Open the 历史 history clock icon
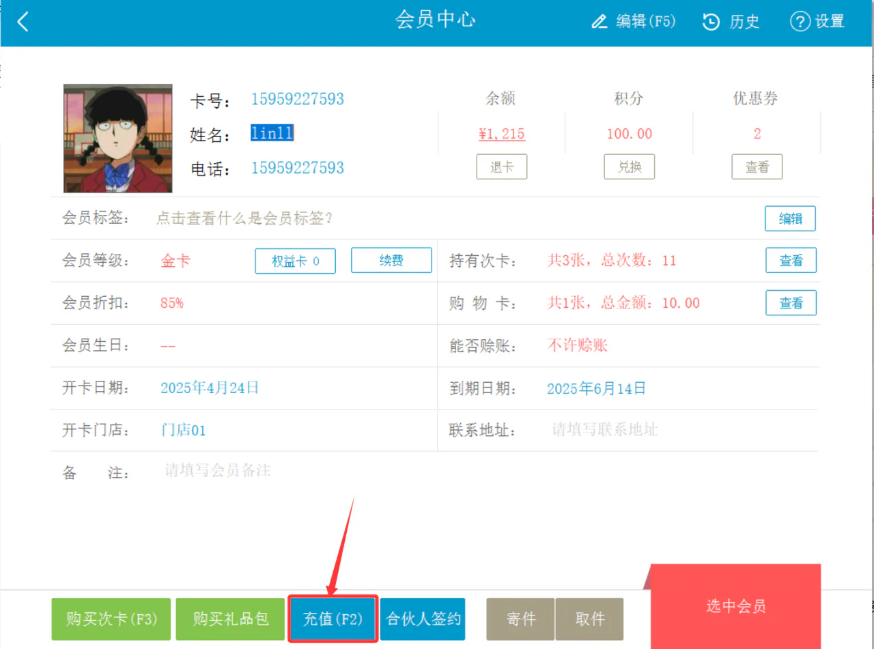The image size is (874, 649). (x=731, y=21)
